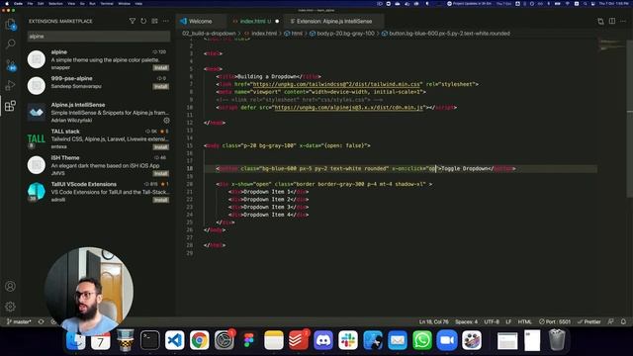Change encoding via UTF-8 status item
Viewport: 633px width, 356px height.
point(492,321)
